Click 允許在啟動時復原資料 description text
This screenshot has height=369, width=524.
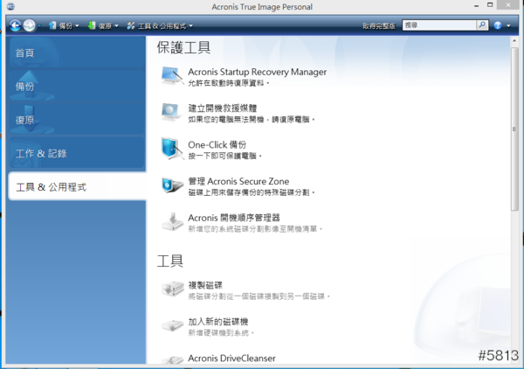click(228, 83)
